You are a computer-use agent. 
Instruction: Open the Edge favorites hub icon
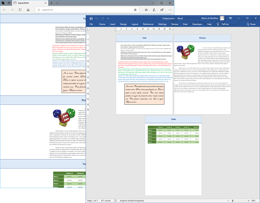point(145,10)
